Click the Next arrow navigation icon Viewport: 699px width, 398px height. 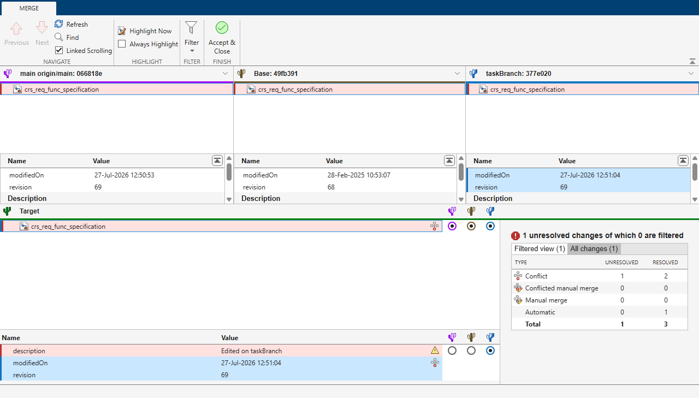tap(42, 28)
